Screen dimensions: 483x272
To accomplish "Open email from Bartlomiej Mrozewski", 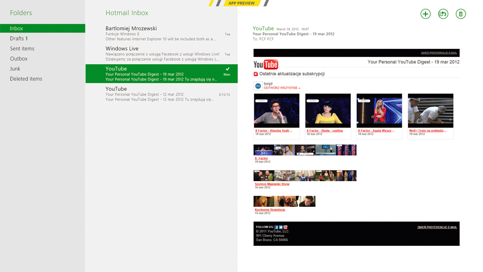I will click(x=161, y=33).
